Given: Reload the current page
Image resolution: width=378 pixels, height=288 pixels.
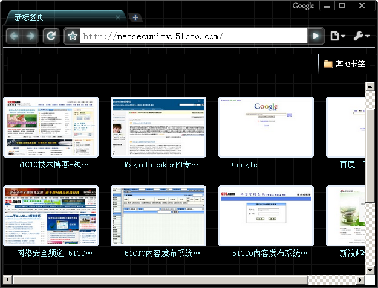Looking at the screenshot, I should tap(51, 36).
